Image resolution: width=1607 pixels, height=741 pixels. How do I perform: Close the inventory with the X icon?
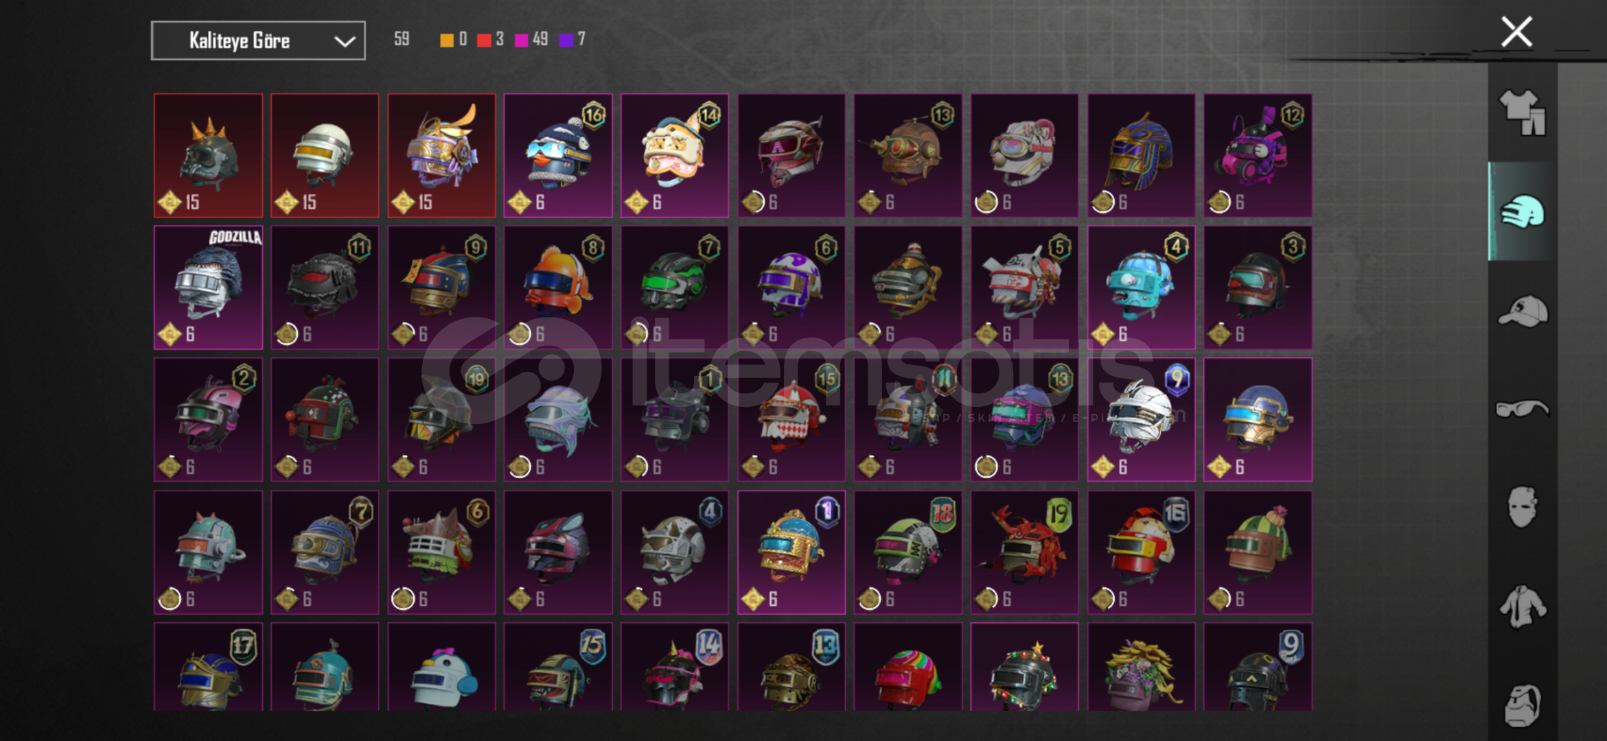coord(1516,32)
